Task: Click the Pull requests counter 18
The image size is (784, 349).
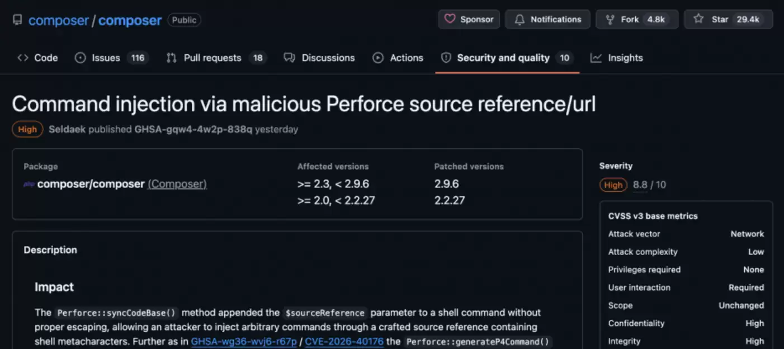Action: tap(257, 58)
